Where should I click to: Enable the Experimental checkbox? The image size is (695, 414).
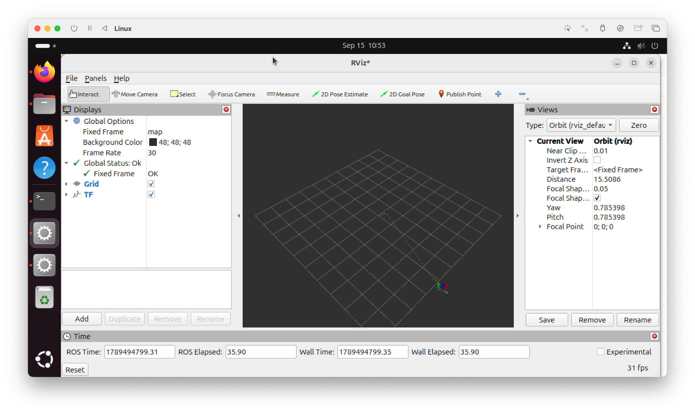click(x=601, y=352)
